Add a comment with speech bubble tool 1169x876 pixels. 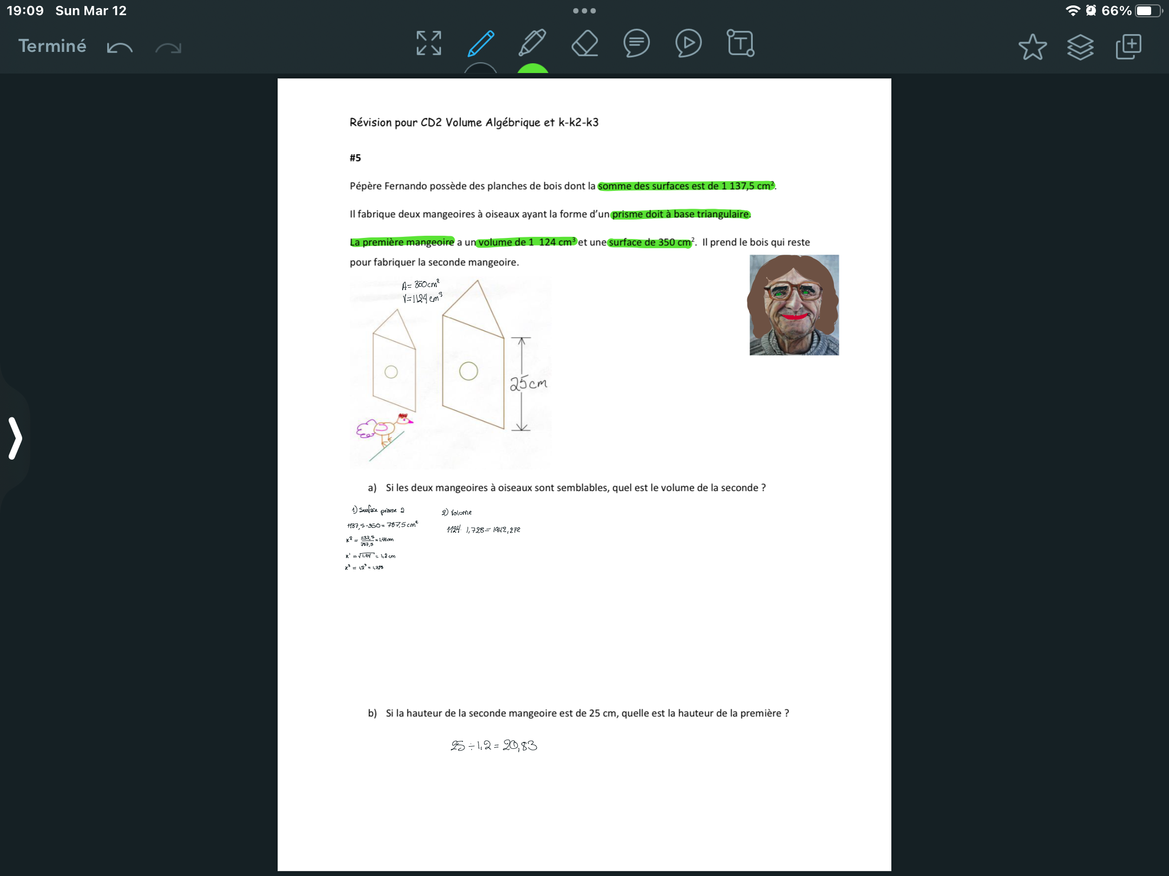click(x=636, y=43)
